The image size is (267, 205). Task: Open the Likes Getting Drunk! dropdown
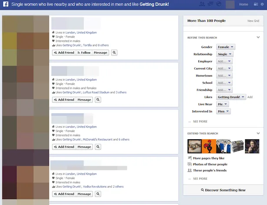click(x=231, y=97)
